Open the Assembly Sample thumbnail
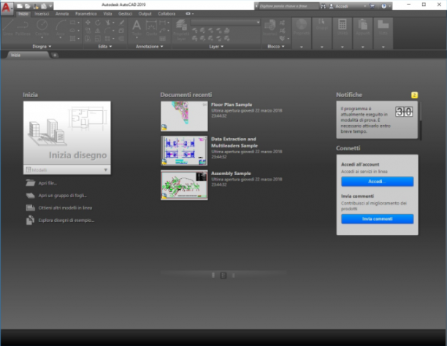The width and height of the screenshot is (447, 346). [x=184, y=185]
